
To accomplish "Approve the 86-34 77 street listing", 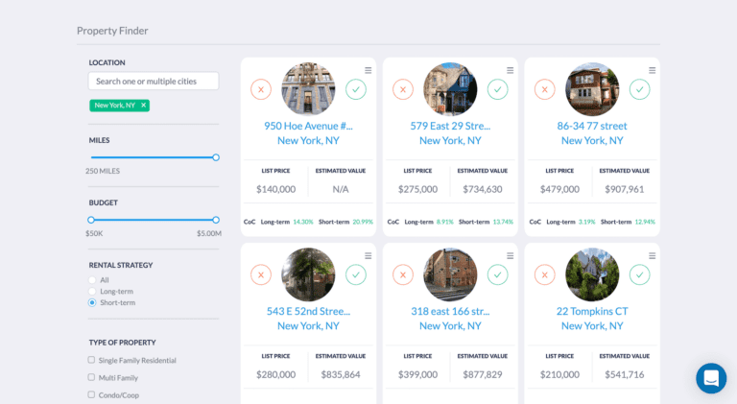I will pyautogui.click(x=639, y=89).
